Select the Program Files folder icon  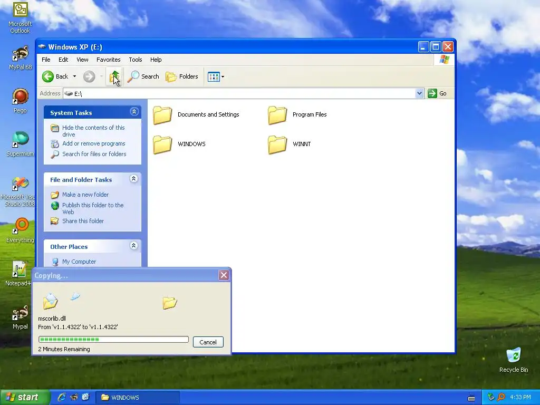tap(277, 114)
